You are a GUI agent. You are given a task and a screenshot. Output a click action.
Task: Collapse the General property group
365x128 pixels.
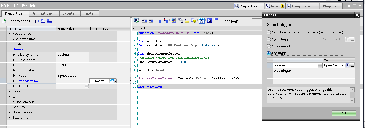point(9,49)
